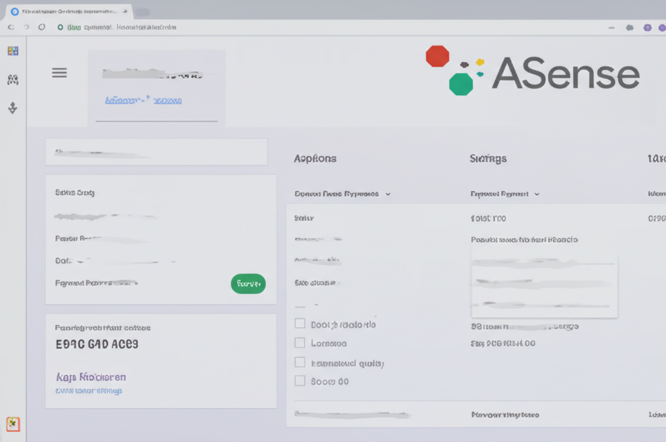This screenshot has width=666, height=442.
Task: Check the 'Loraoca' checkbox
Action: point(300,343)
